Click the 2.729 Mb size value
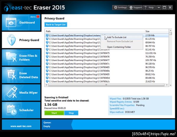The width and height of the screenshot is (177, 137). pos(150,35)
